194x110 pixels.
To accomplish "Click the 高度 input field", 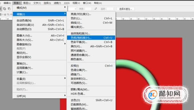I will tap(110, 9).
